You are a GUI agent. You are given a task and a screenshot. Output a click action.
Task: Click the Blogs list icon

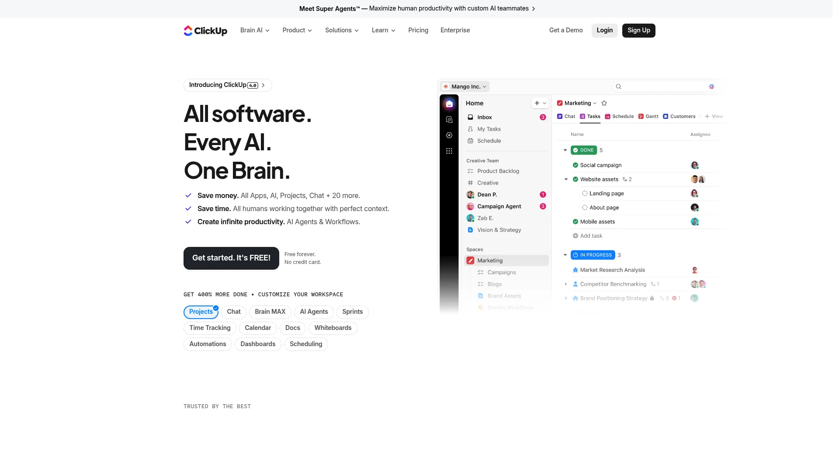[x=481, y=284]
